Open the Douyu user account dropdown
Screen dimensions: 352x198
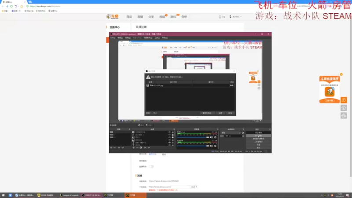pyautogui.click(x=235, y=17)
